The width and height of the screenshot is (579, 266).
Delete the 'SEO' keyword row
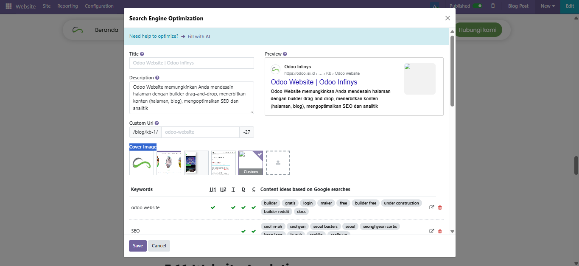point(439,231)
